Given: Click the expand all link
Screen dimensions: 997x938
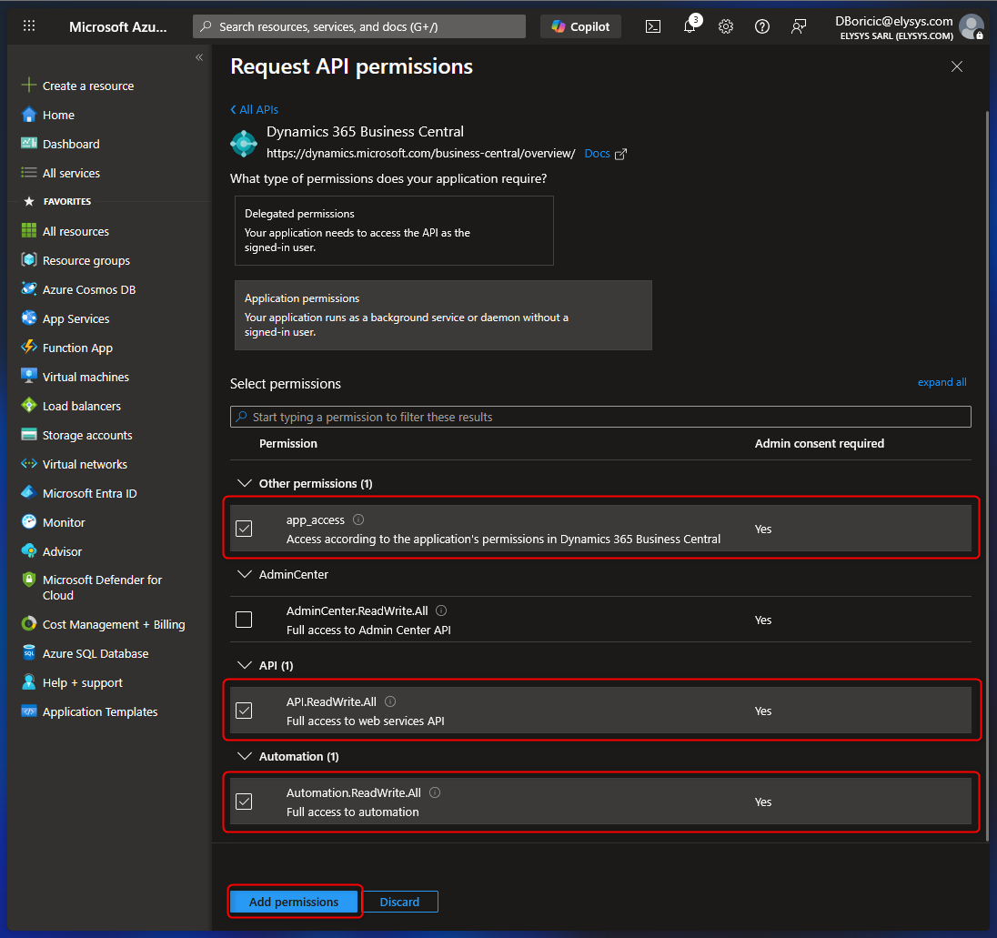Looking at the screenshot, I should coord(942,382).
